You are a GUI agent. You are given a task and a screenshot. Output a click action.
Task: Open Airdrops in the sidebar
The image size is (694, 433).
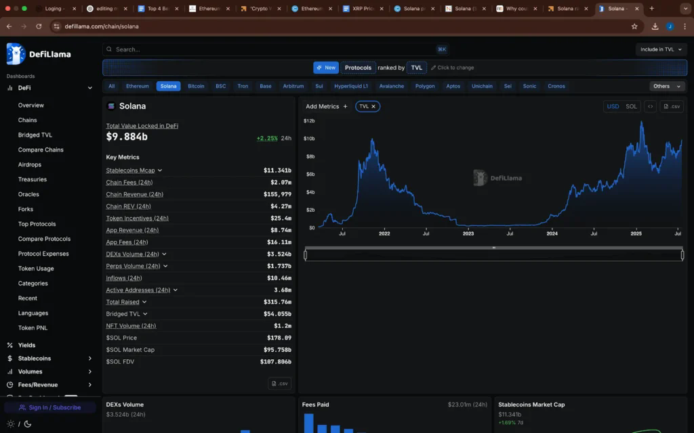click(x=30, y=164)
